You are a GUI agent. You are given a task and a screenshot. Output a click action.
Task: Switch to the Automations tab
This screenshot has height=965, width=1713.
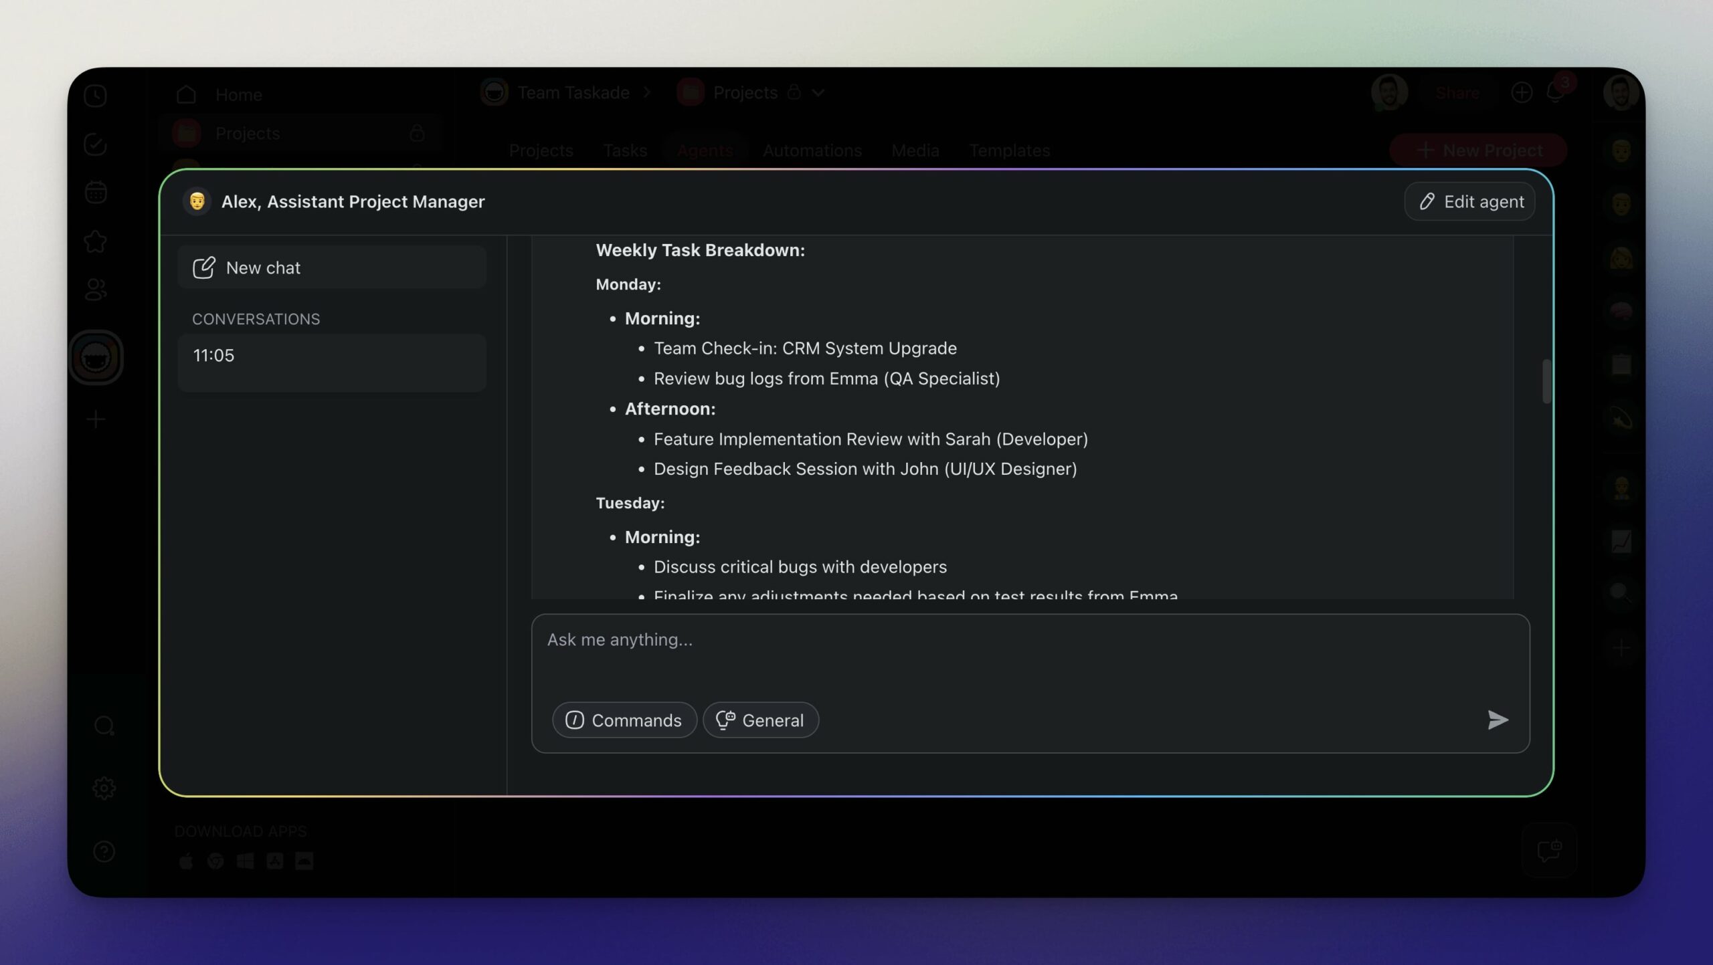click(x=812, y=150)
